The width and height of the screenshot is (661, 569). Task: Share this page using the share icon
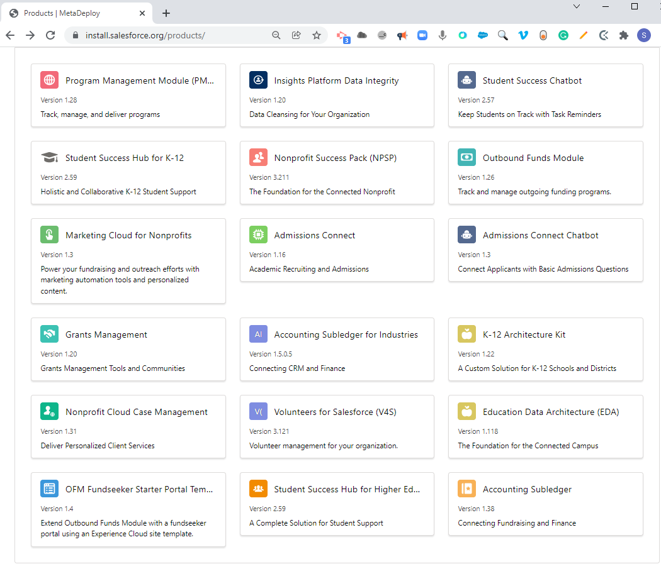tap(297, 35)
